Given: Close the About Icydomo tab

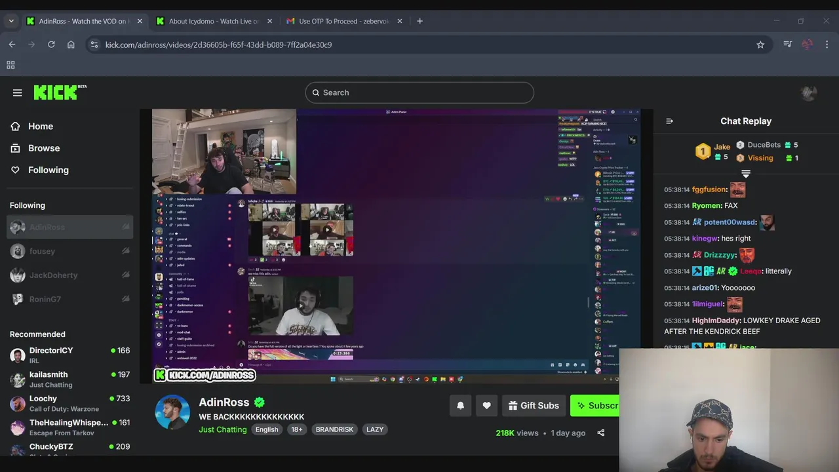Looking at the screenshot, I should 269,21.
